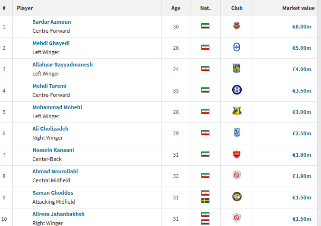Sort by the Player column header
321x226 pixels.
pyautogui.click(x=25, y=8)
